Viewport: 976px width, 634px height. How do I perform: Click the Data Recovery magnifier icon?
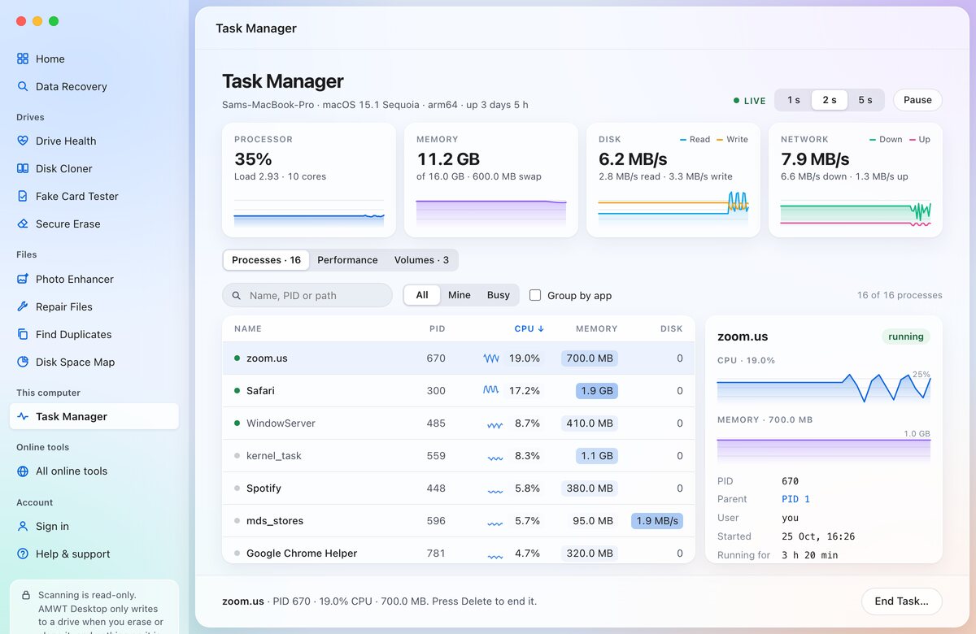[x=23, y=86]
